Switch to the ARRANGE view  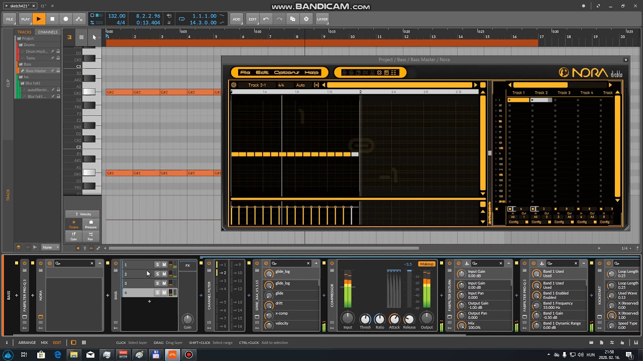[x=27, y=342]
